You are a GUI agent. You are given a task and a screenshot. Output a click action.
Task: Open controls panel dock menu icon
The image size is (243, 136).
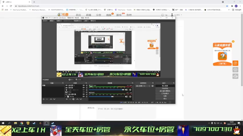pyautogui.click(x=173, y=83)
